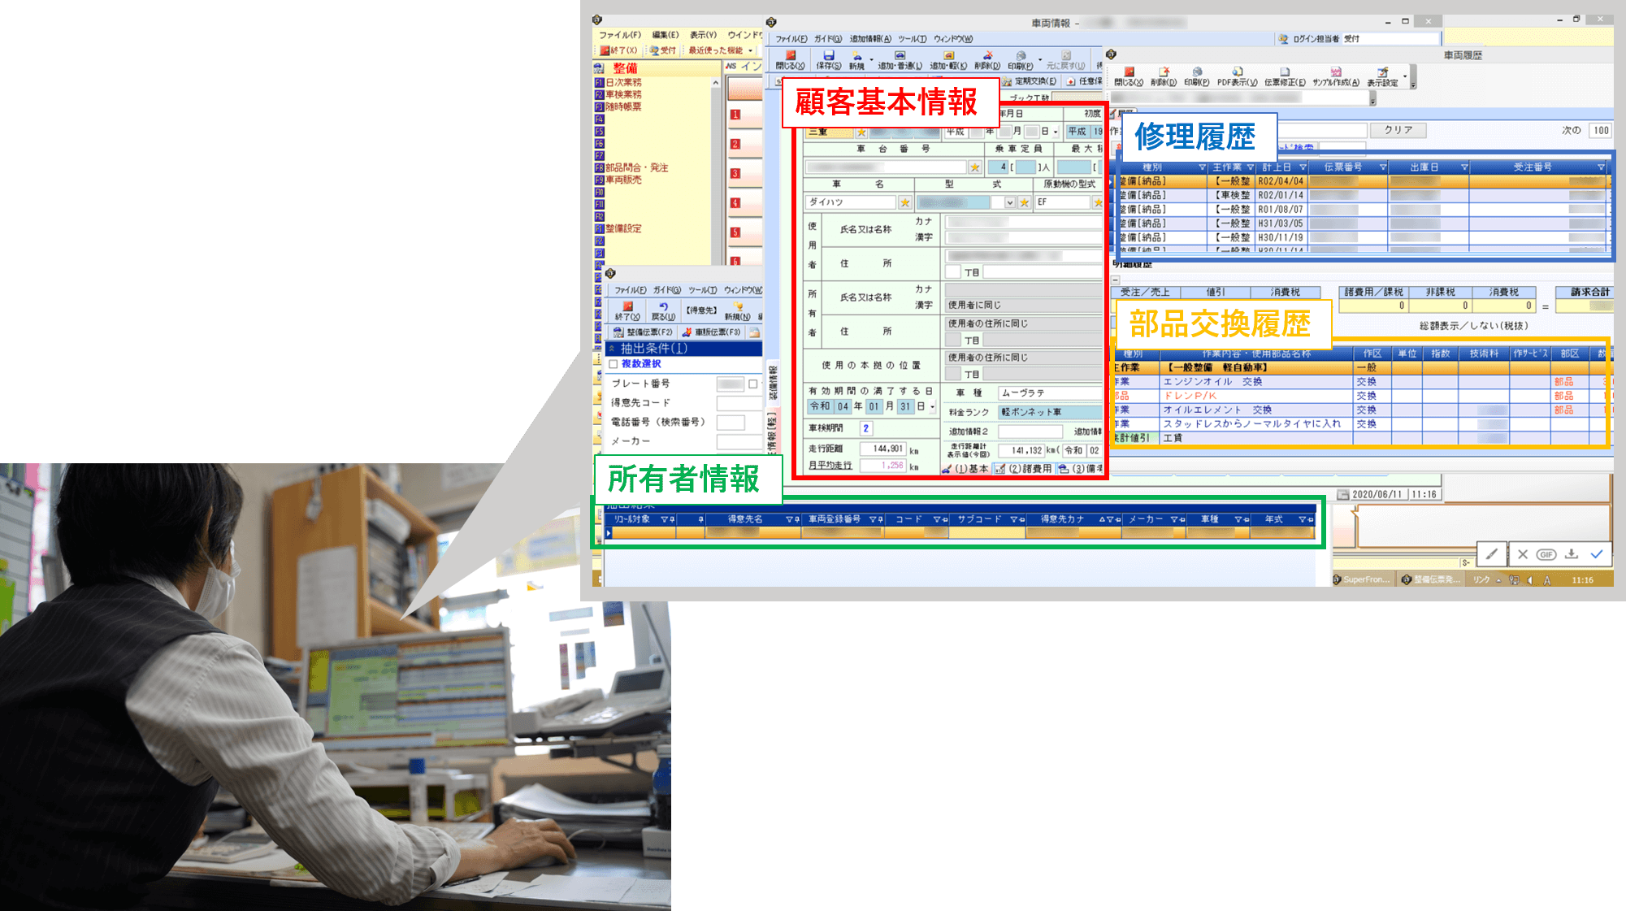
Task: Click the 伝票修正(E) icon
Action: 1285,77
